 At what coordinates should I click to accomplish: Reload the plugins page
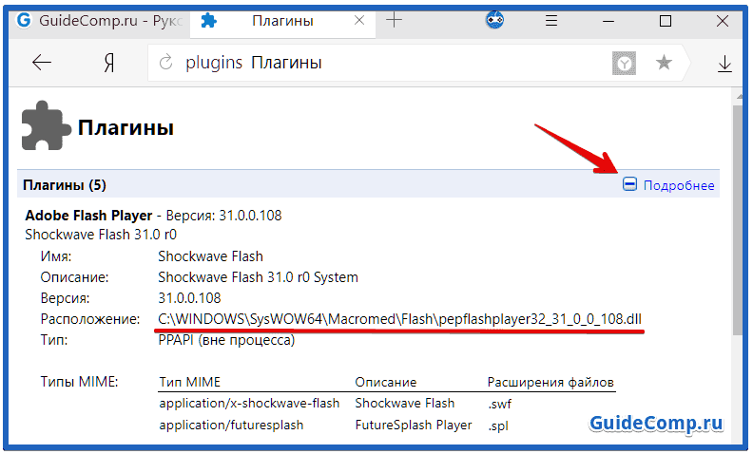pos(165,63)
